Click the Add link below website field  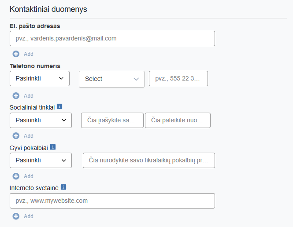pos(29,216)
